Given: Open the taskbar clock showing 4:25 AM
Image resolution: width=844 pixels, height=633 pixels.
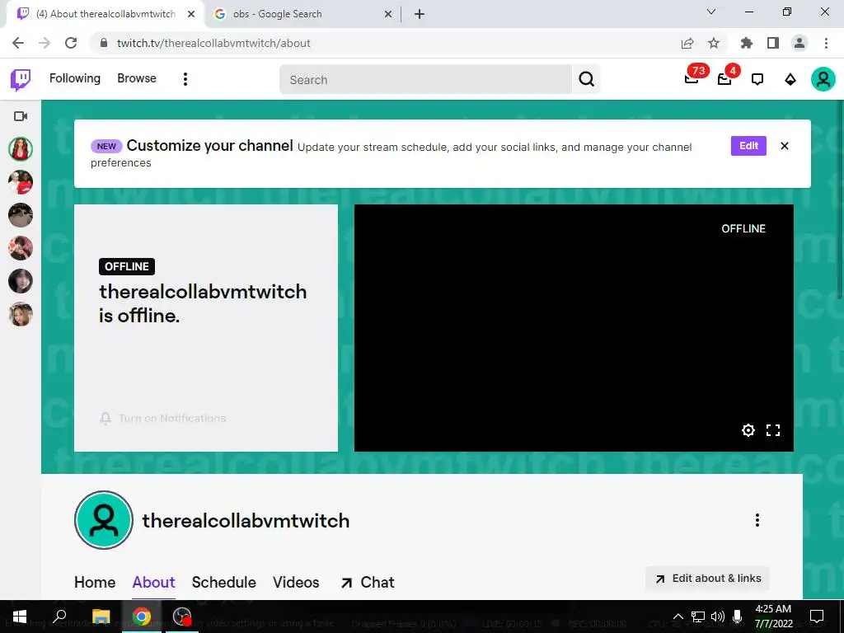Looking at the screenshot, I should pyautogui.click(x=773, y=617).
